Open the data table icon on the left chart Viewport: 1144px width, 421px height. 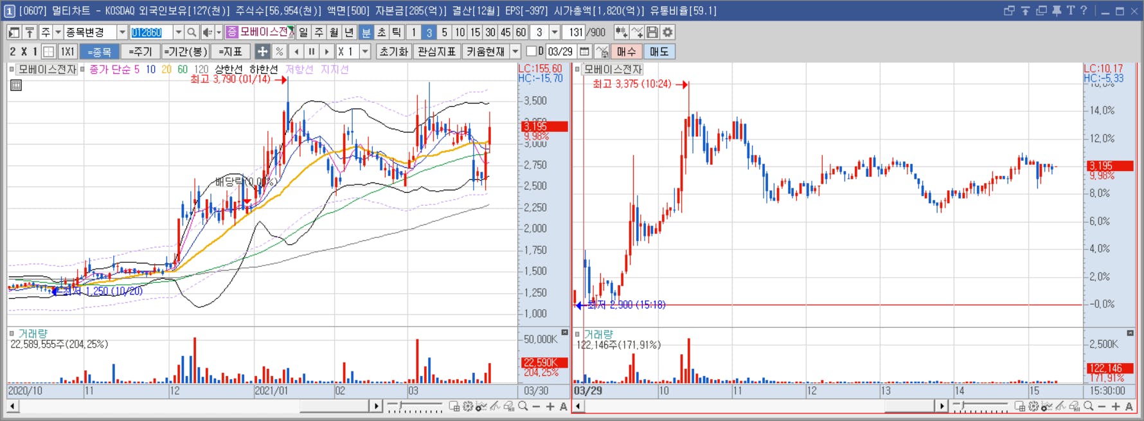pyautogui.click(x=16, y=85)
